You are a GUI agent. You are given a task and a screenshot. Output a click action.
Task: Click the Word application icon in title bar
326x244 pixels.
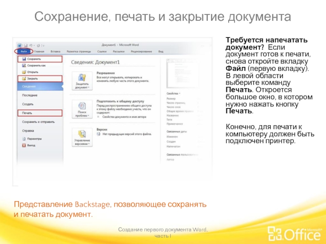coord(19,46)
